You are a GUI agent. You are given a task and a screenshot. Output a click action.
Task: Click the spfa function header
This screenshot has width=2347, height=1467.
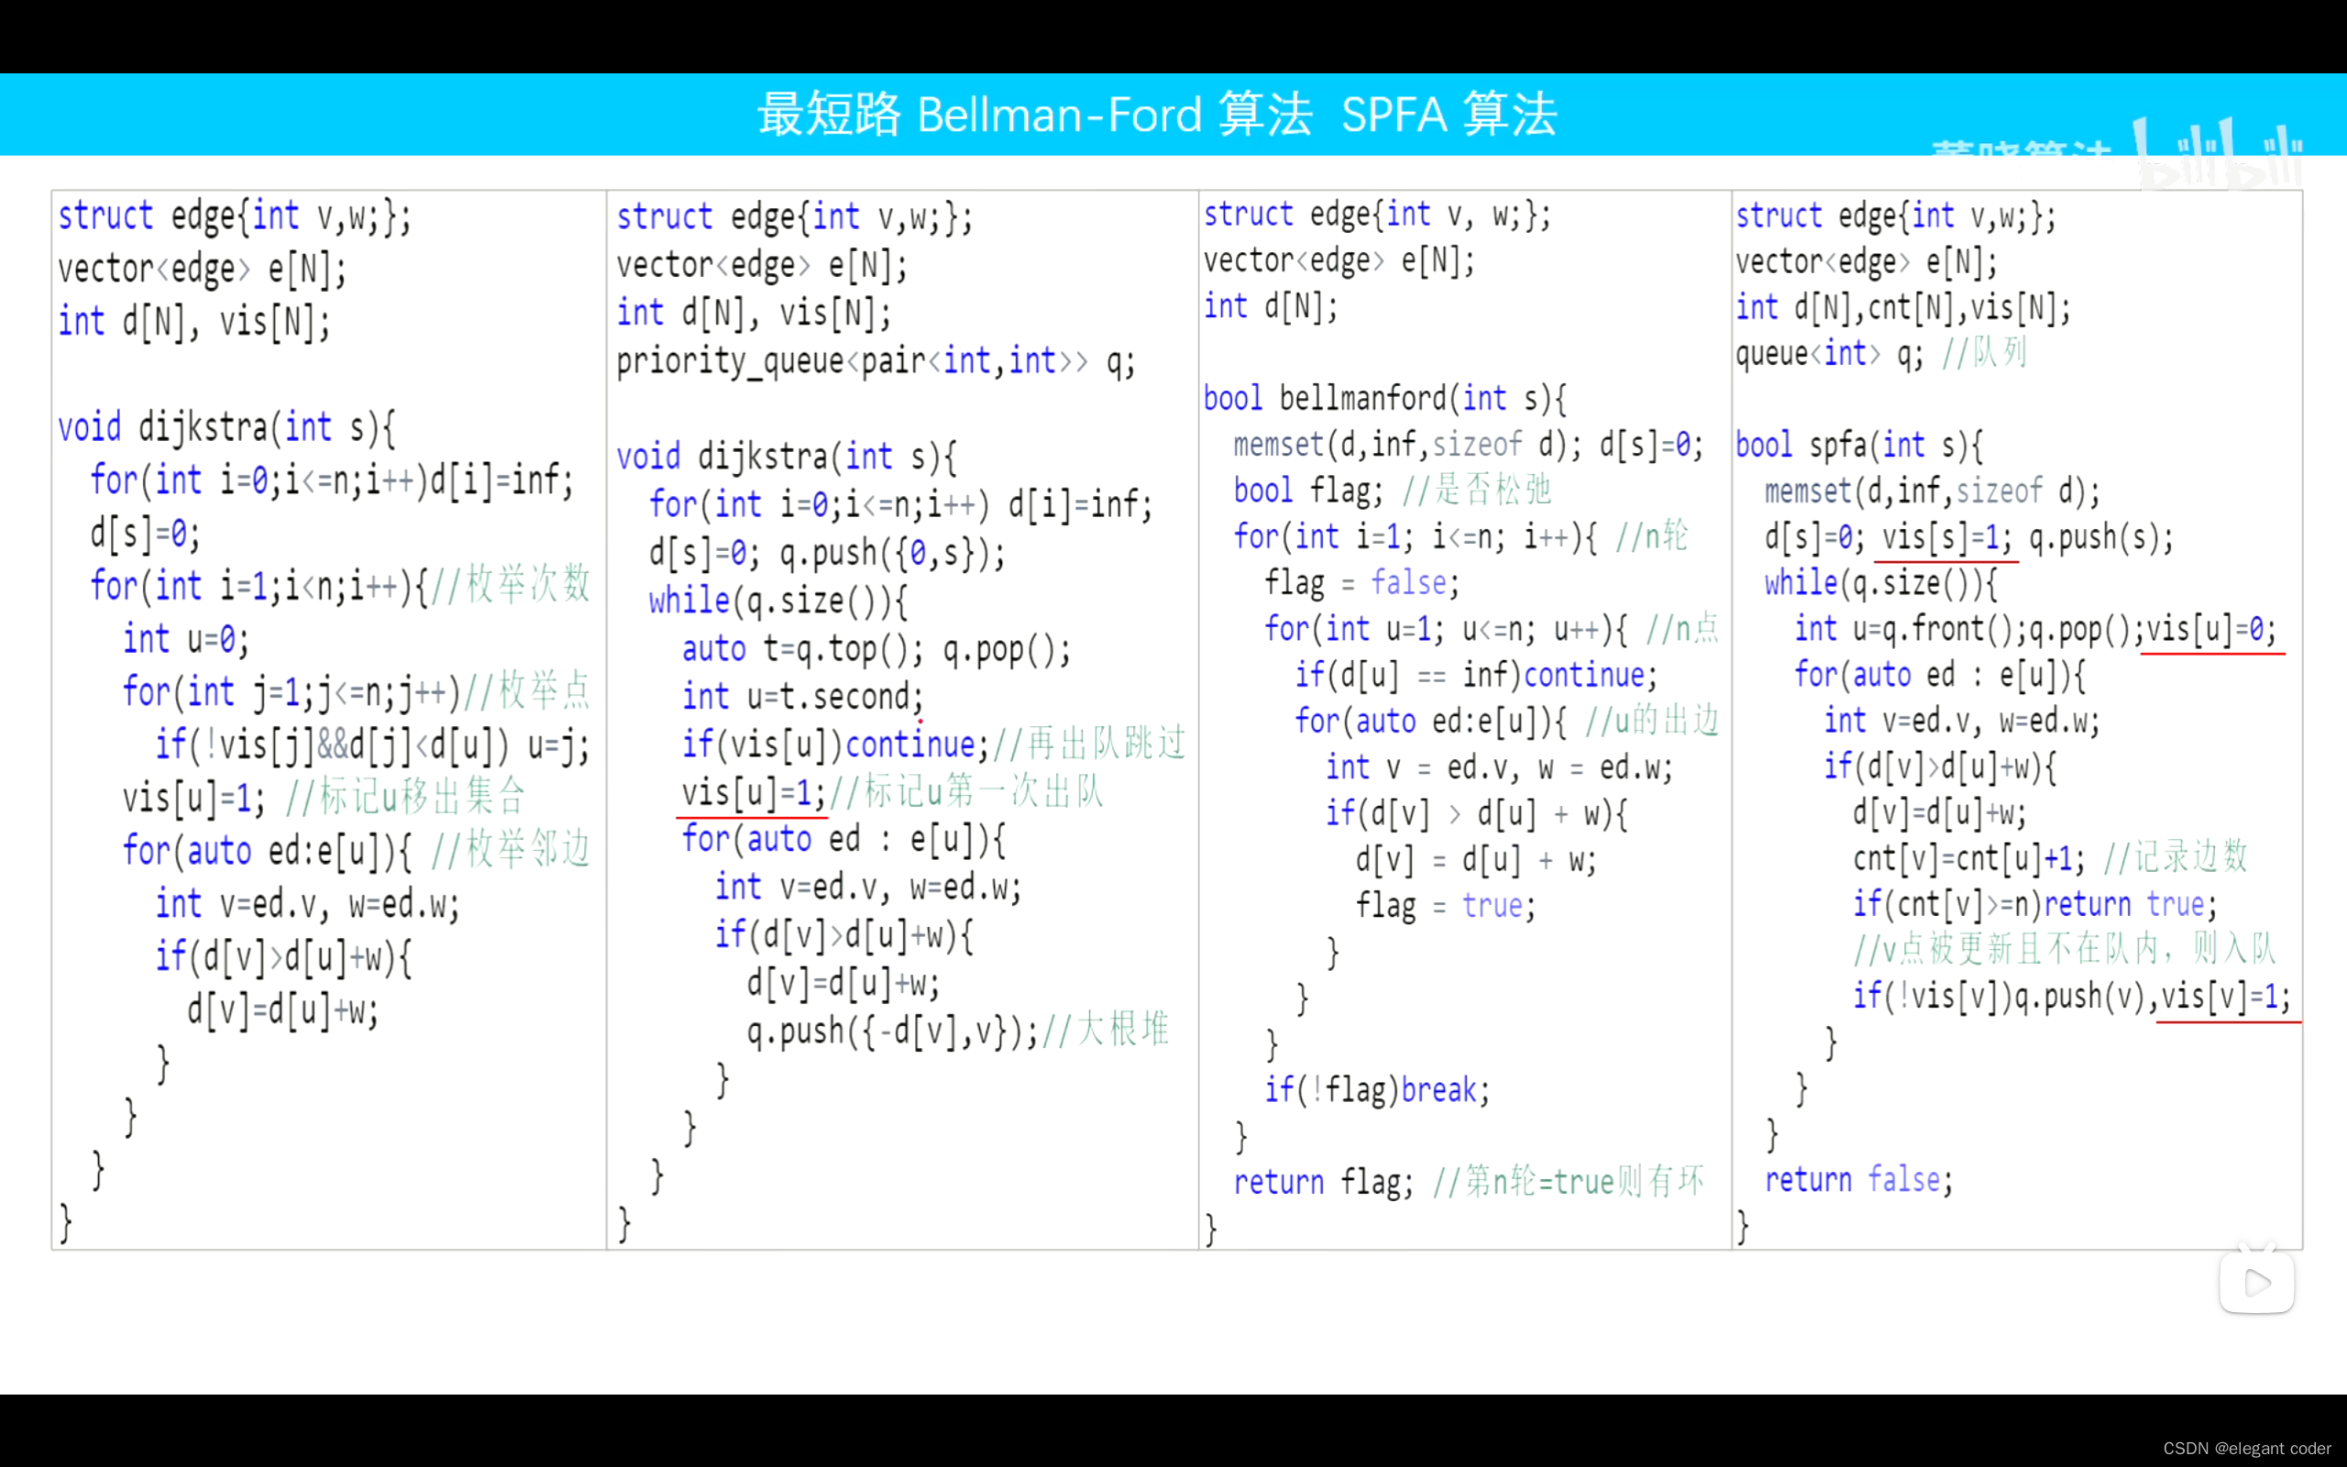1858,444
